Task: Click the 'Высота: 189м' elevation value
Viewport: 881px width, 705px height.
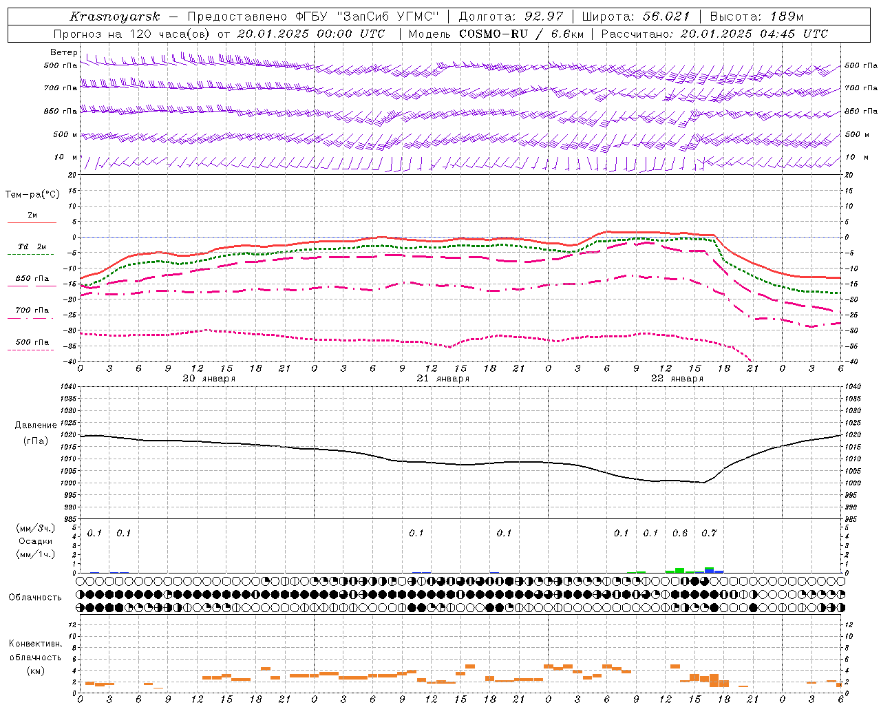Action: (756, 17)
